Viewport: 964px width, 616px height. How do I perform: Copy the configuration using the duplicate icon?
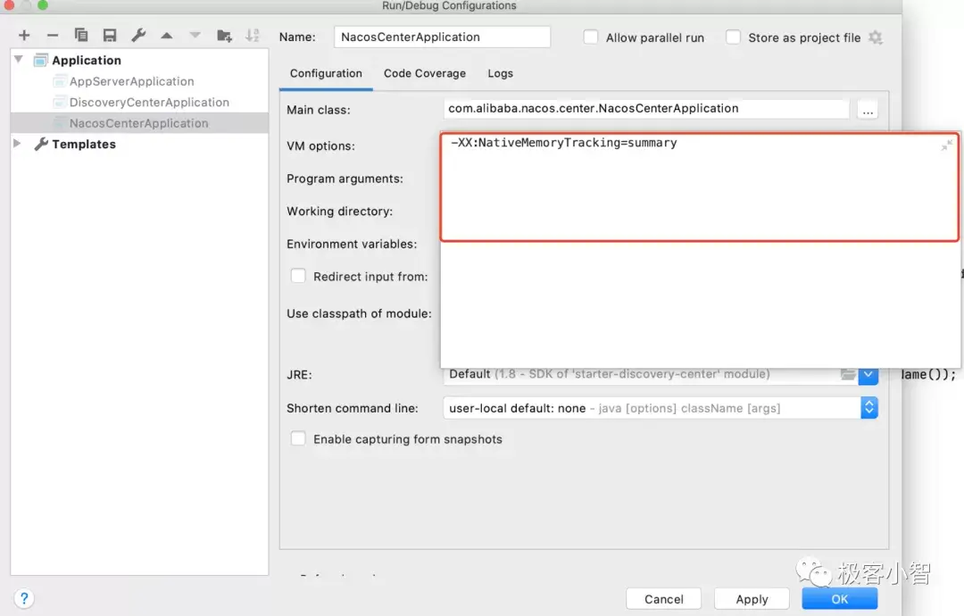pyautogui.click(x=80, y=35)
